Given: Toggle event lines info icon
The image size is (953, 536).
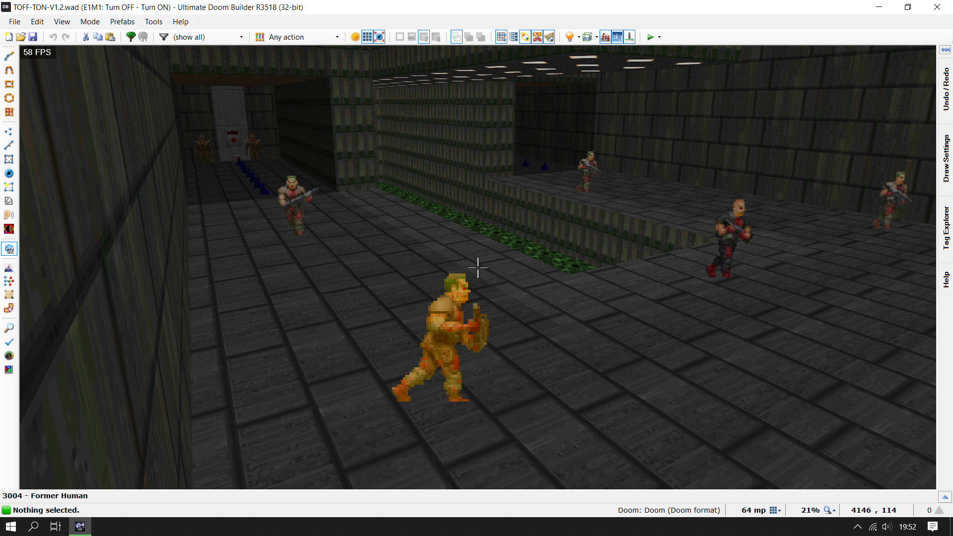Looking at the screenshot, I should (x=629, y=37).
